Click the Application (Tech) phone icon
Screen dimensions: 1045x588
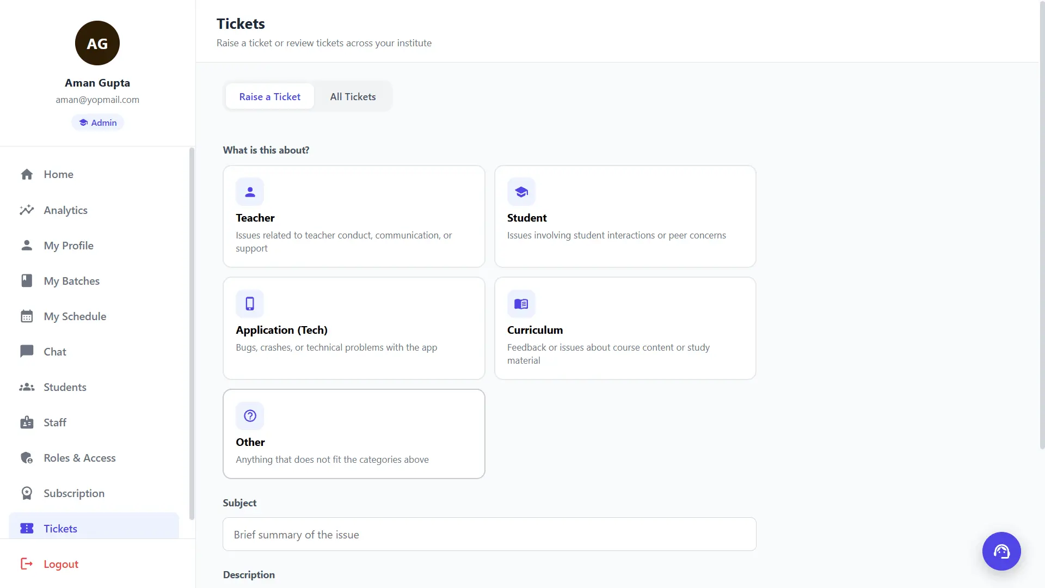(x=250, y=304)
